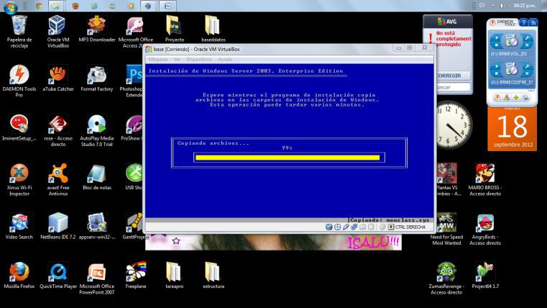Click the USB devices status icon in VirtualBox
547x308 pixels.
click(346, 227)
